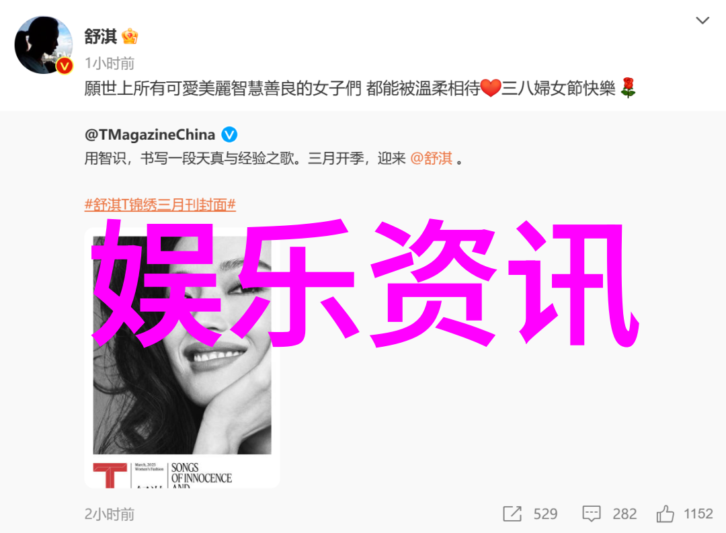This screenshot has width=726, height=533.
Task: Open the chevron dropdown on the post
Action: pos(702,20)
